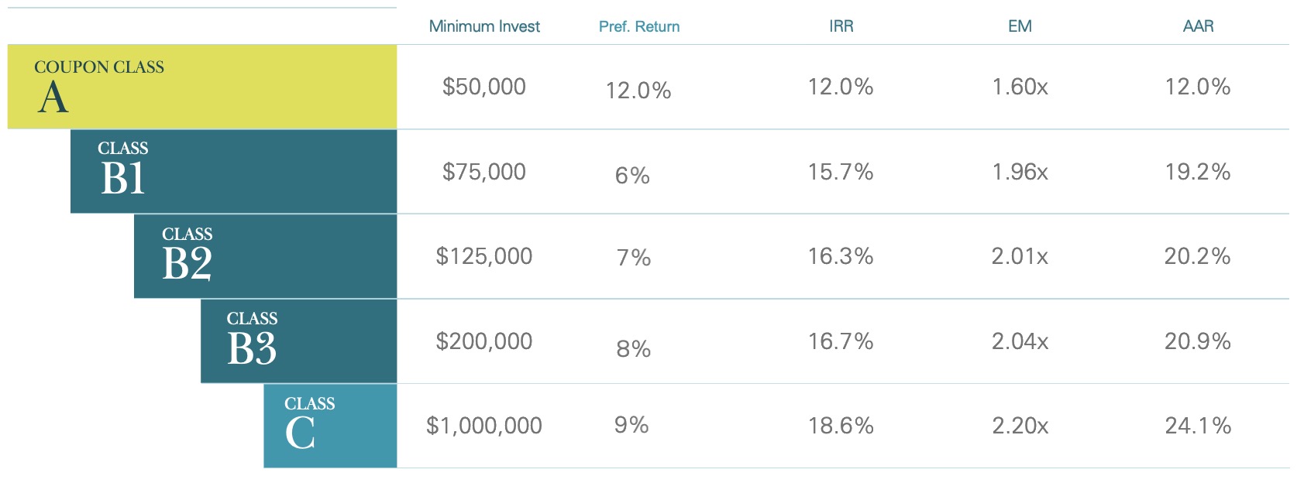Select the $75,000 minimum for Class B1
The width and height of the screenshot is (1304, 483).
tap(484, 172)
